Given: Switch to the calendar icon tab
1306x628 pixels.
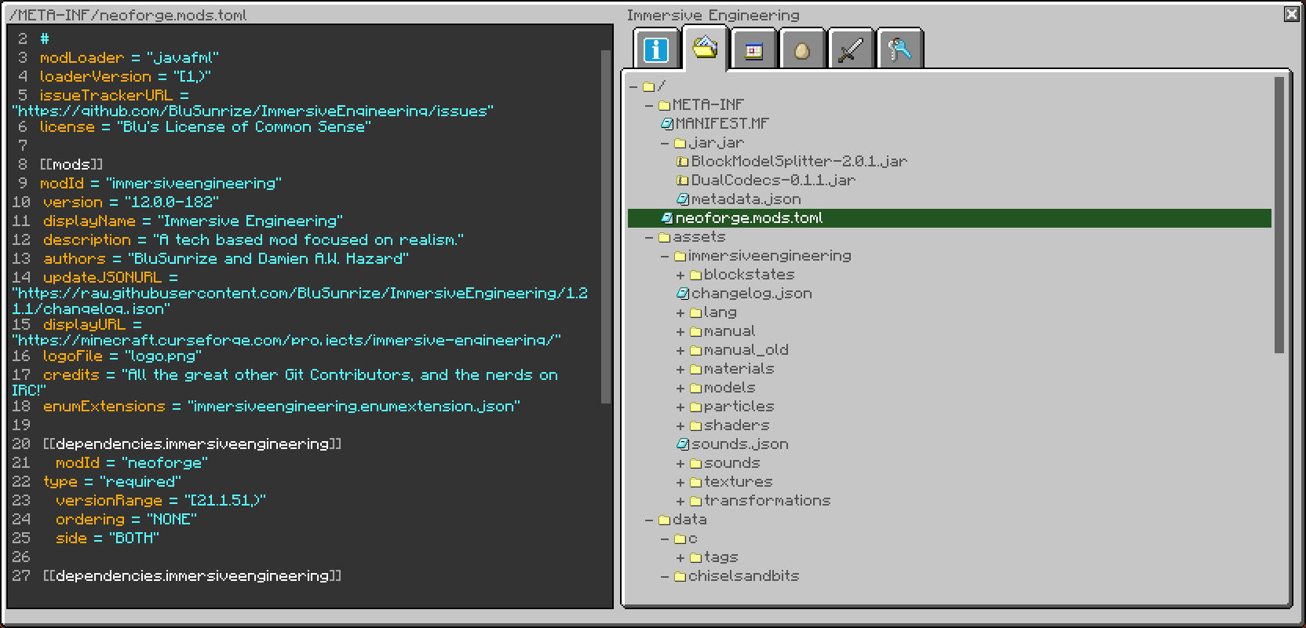Looking at the screenshot, I should (753, 51).
